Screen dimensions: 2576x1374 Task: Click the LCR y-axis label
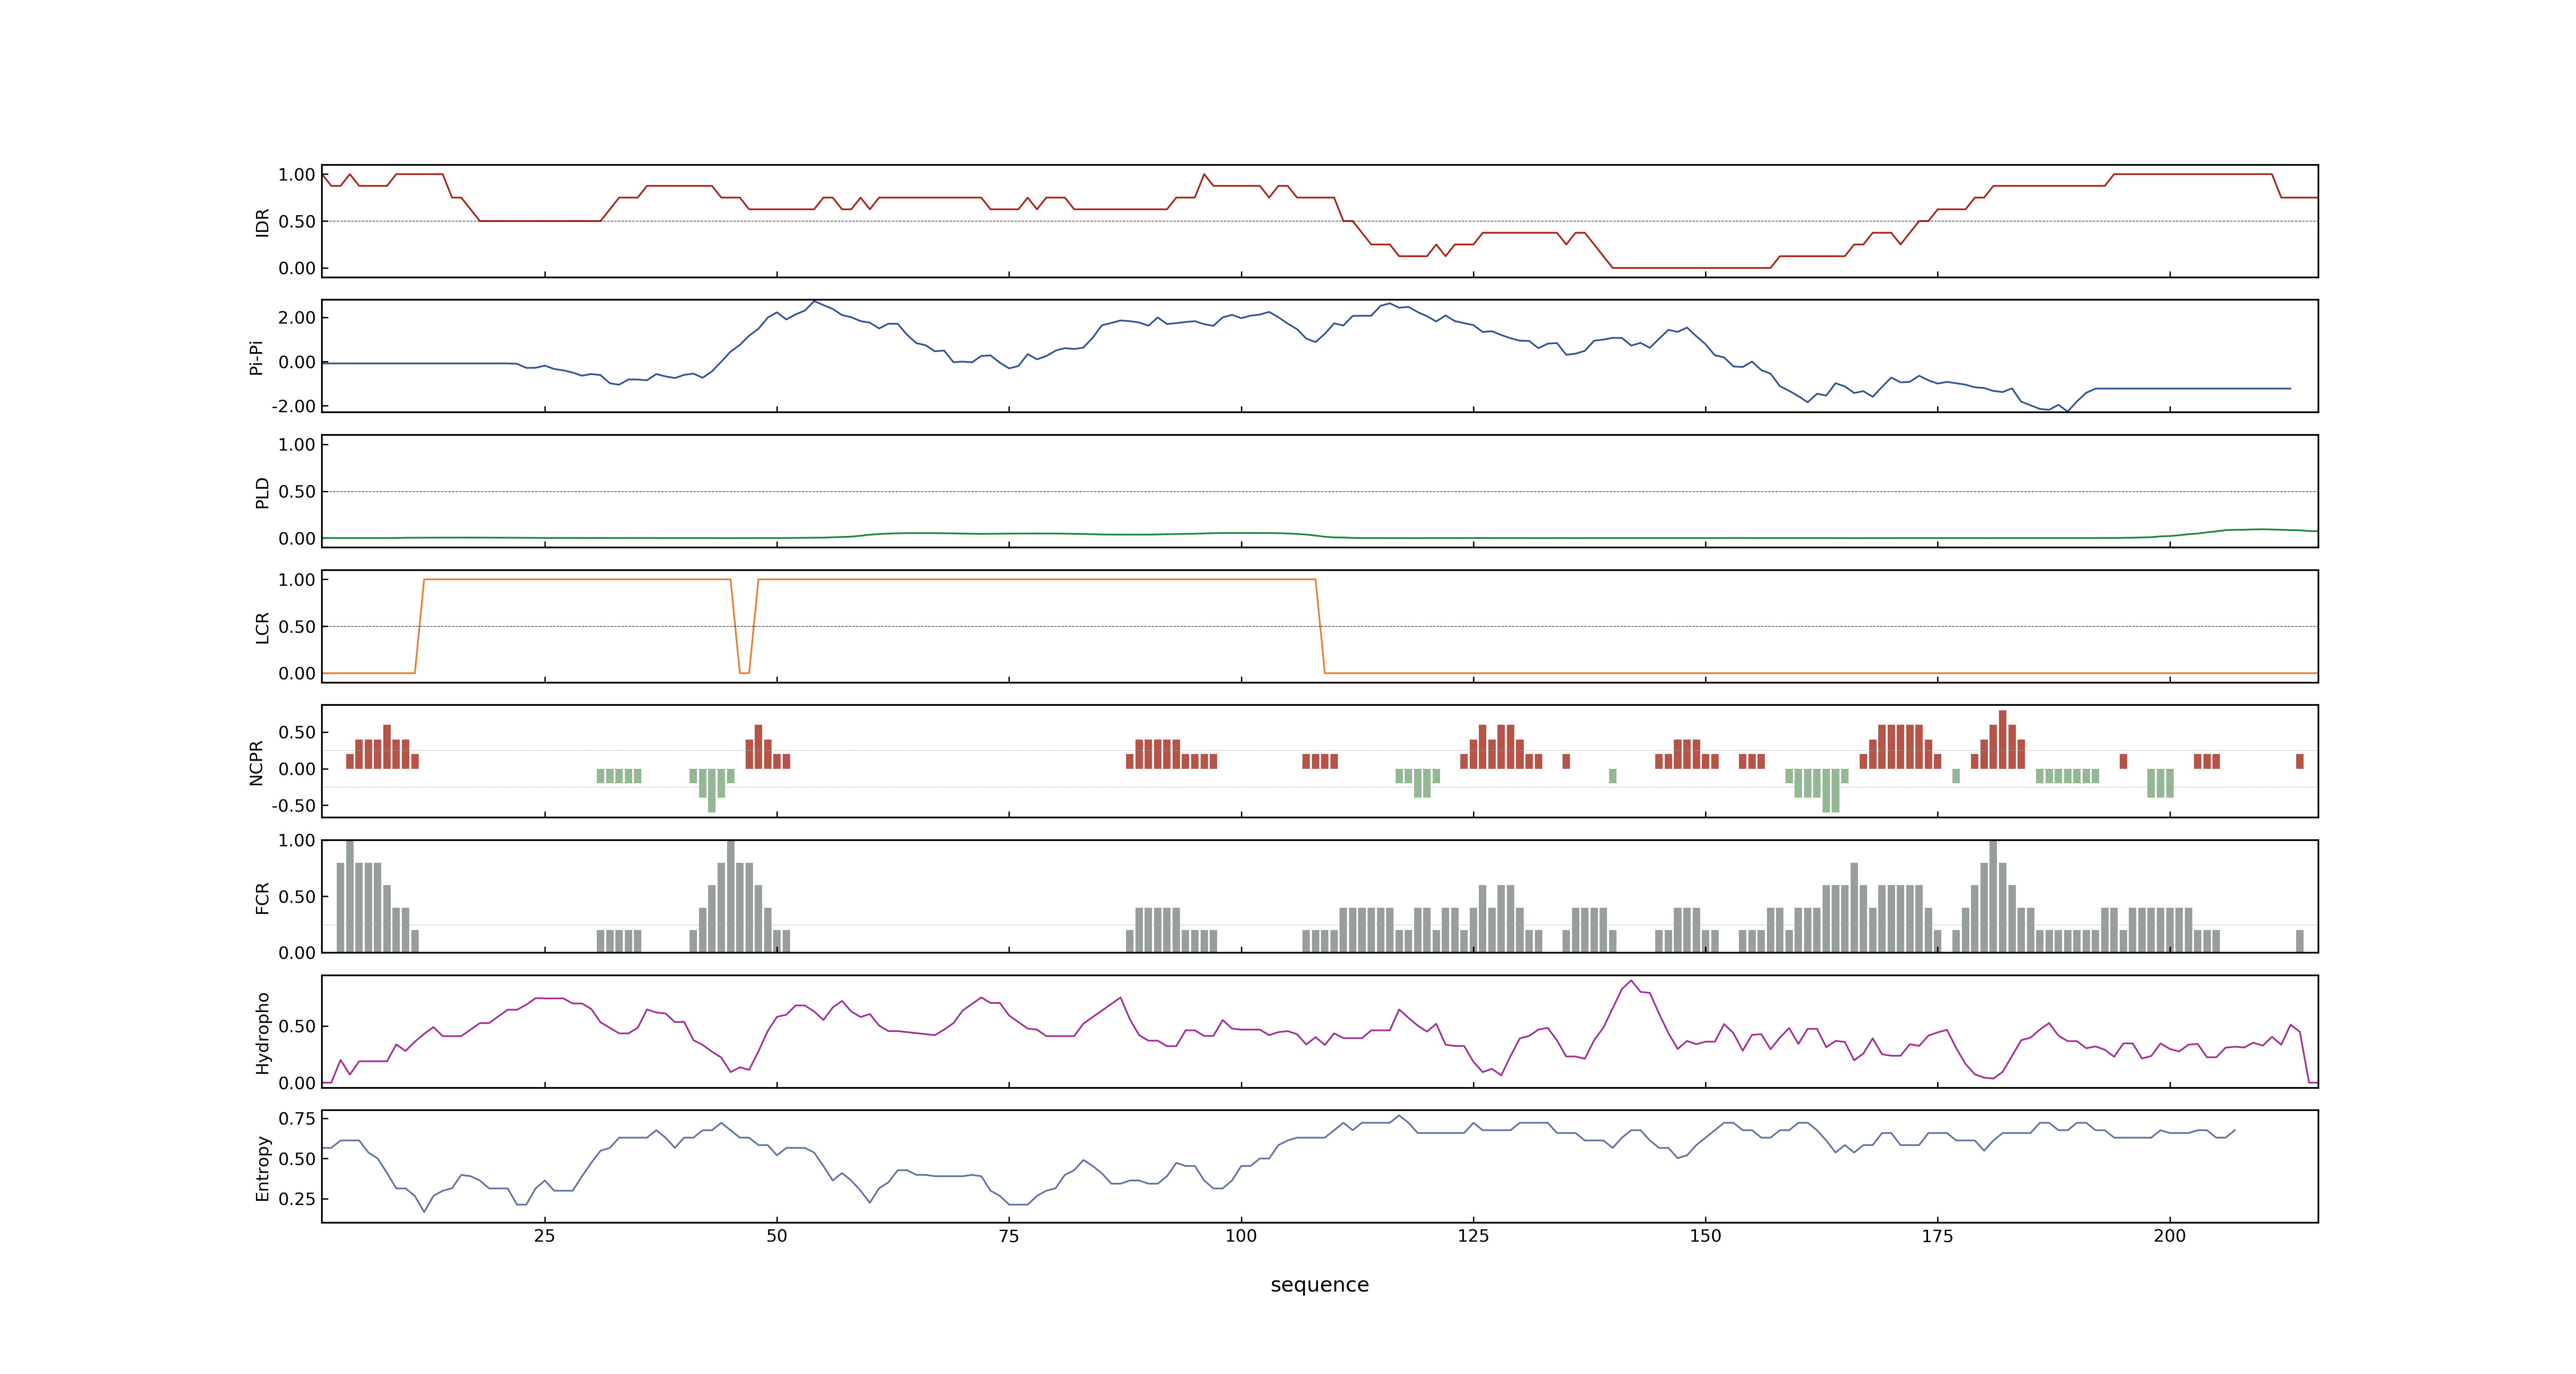263,628
